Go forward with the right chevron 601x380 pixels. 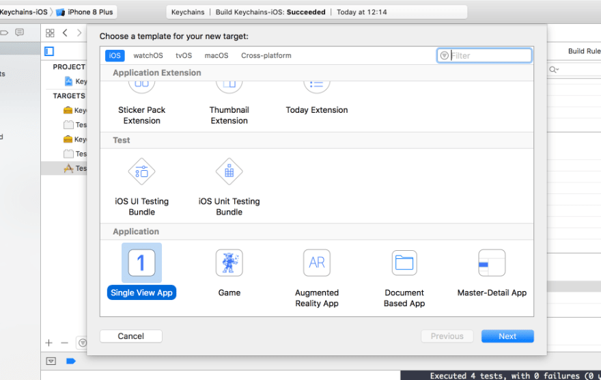point(79,33)
